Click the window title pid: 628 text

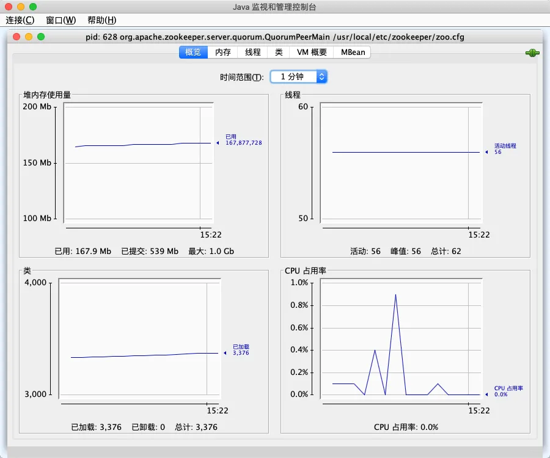(275, 37)
